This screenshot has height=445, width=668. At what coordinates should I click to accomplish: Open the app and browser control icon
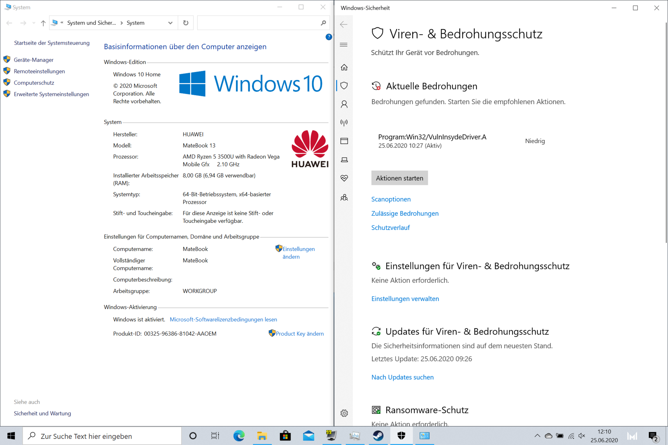[344, 141]
